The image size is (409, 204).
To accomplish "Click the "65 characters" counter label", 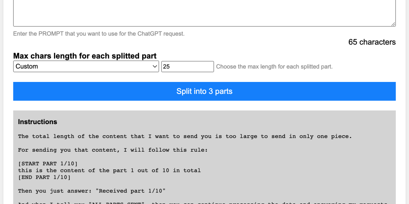I will click(x=372, y=42).
